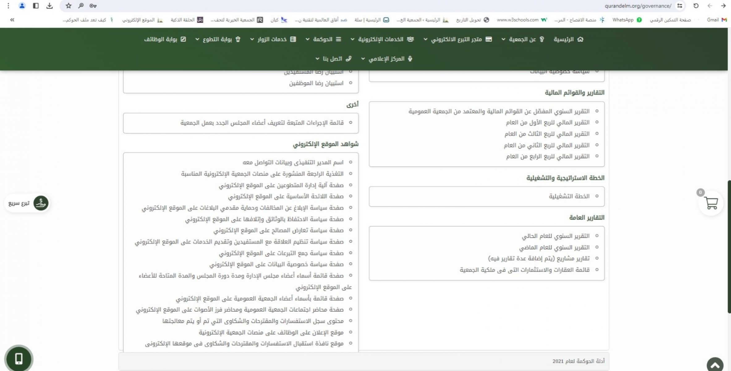Open the shopping cart icon
Image resolution: width=731 pixels, height=371 pixels.
coord(711,203)
